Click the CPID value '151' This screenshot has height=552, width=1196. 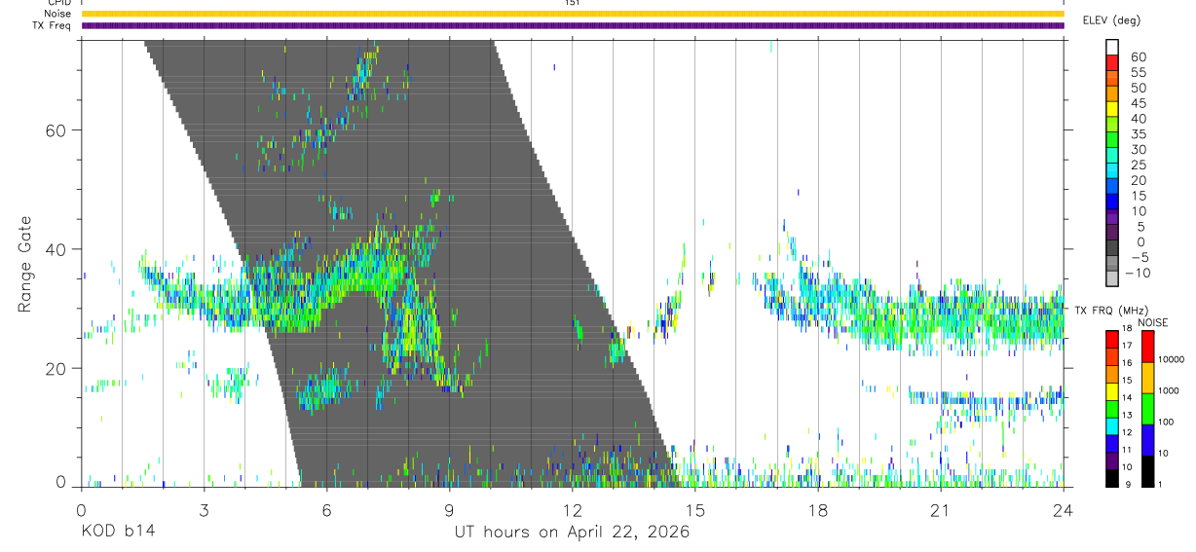tap(573, 3)
